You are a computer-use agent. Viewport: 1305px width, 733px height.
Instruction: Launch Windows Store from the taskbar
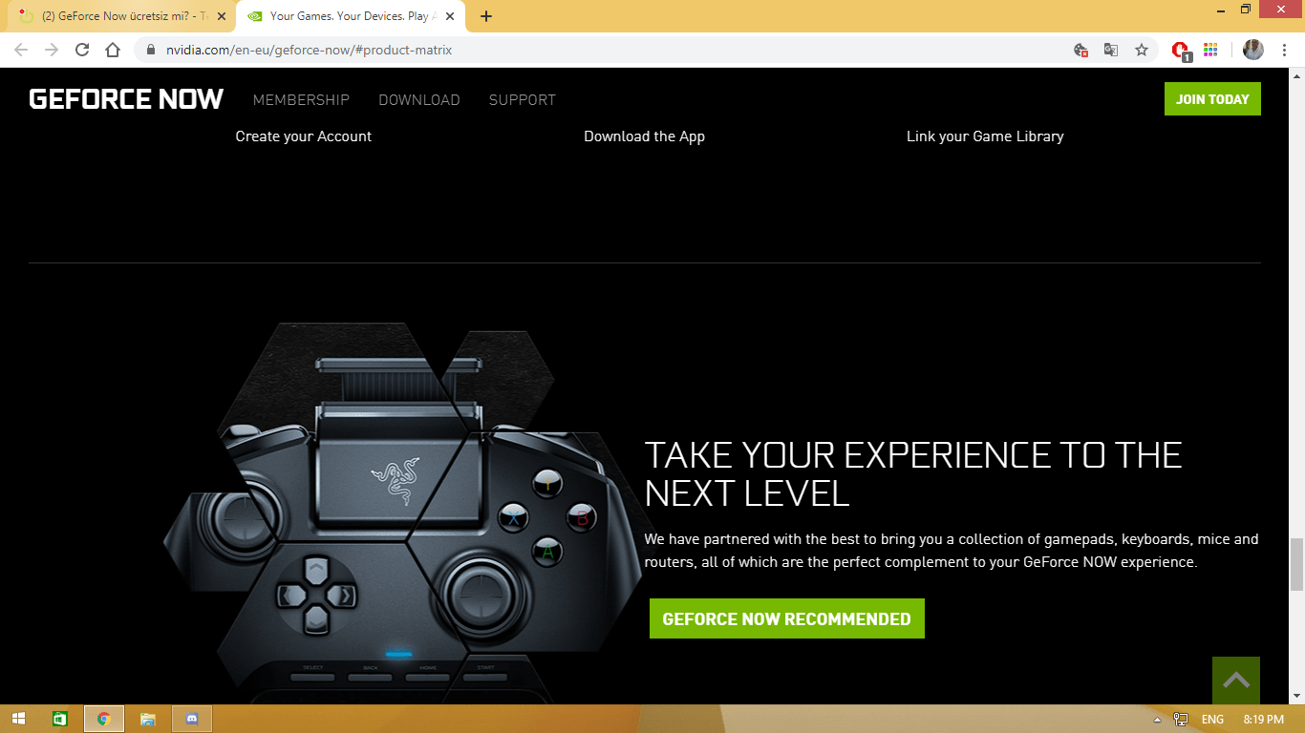pos(60,719)
